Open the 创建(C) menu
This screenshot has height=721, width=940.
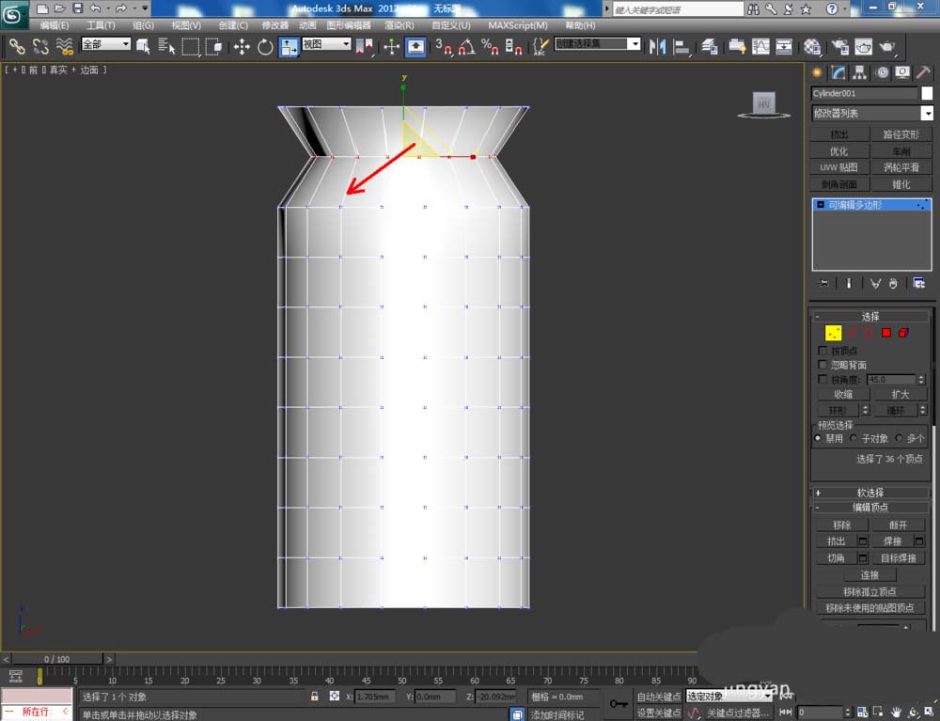tap(233, 25)
